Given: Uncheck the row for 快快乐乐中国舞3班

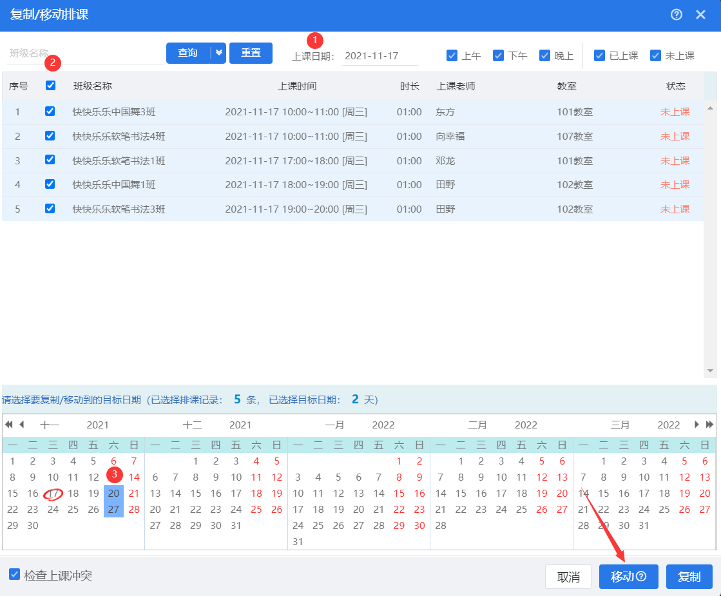Looking at the screenshot, I should point(50,111).
